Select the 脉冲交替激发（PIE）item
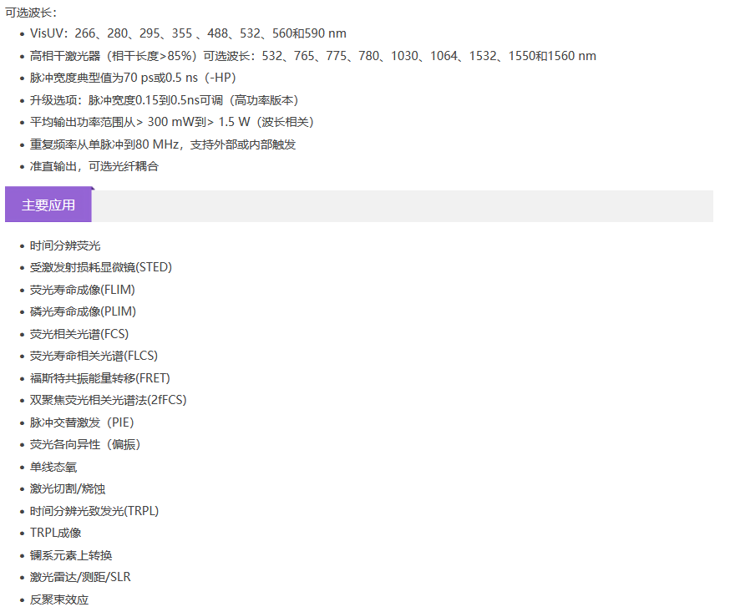This screenshot has width=730, height=607. [x=82, y=422]
